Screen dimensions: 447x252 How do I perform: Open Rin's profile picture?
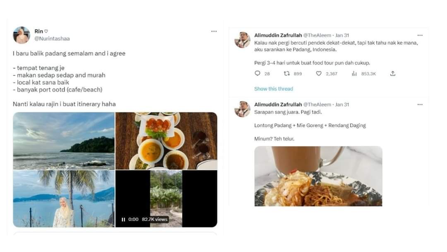pos(22,35)
